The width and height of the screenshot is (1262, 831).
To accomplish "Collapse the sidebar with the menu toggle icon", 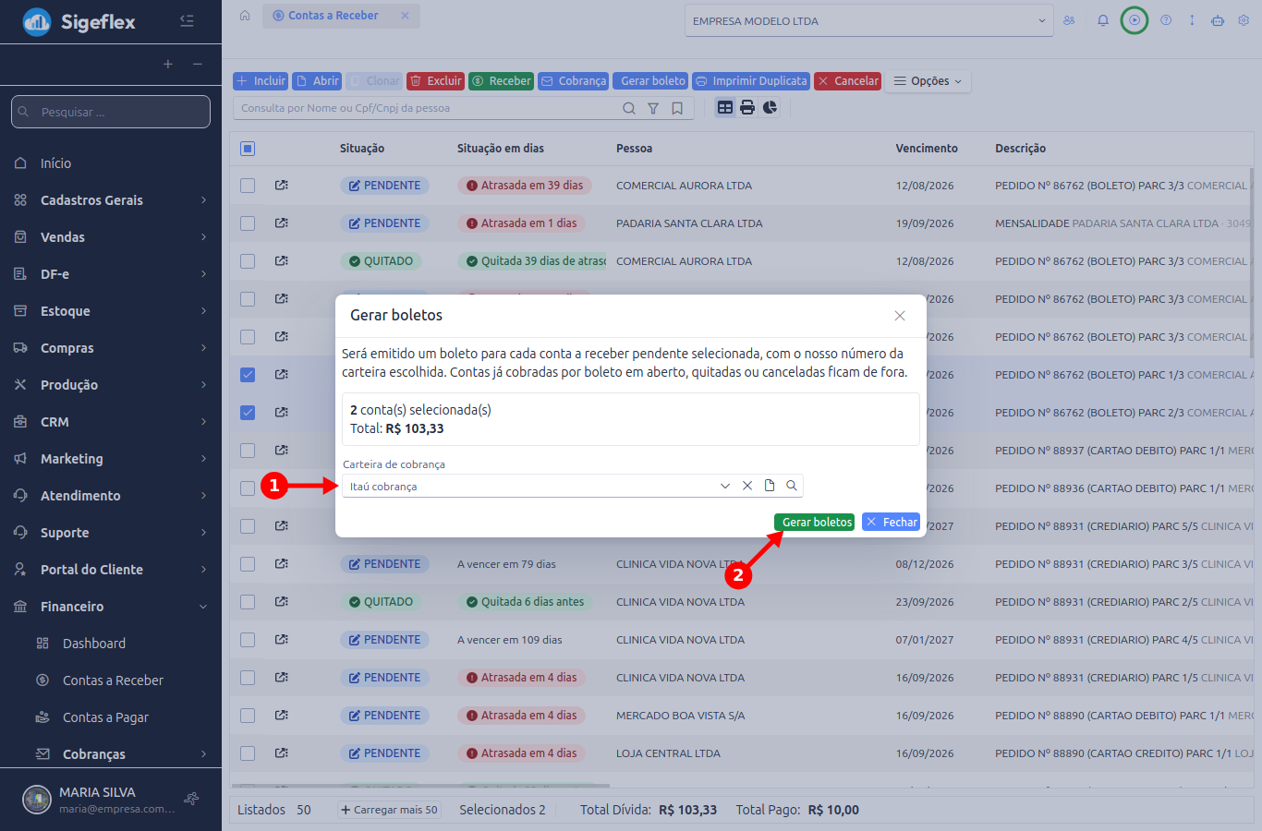I will click(187, 20).
